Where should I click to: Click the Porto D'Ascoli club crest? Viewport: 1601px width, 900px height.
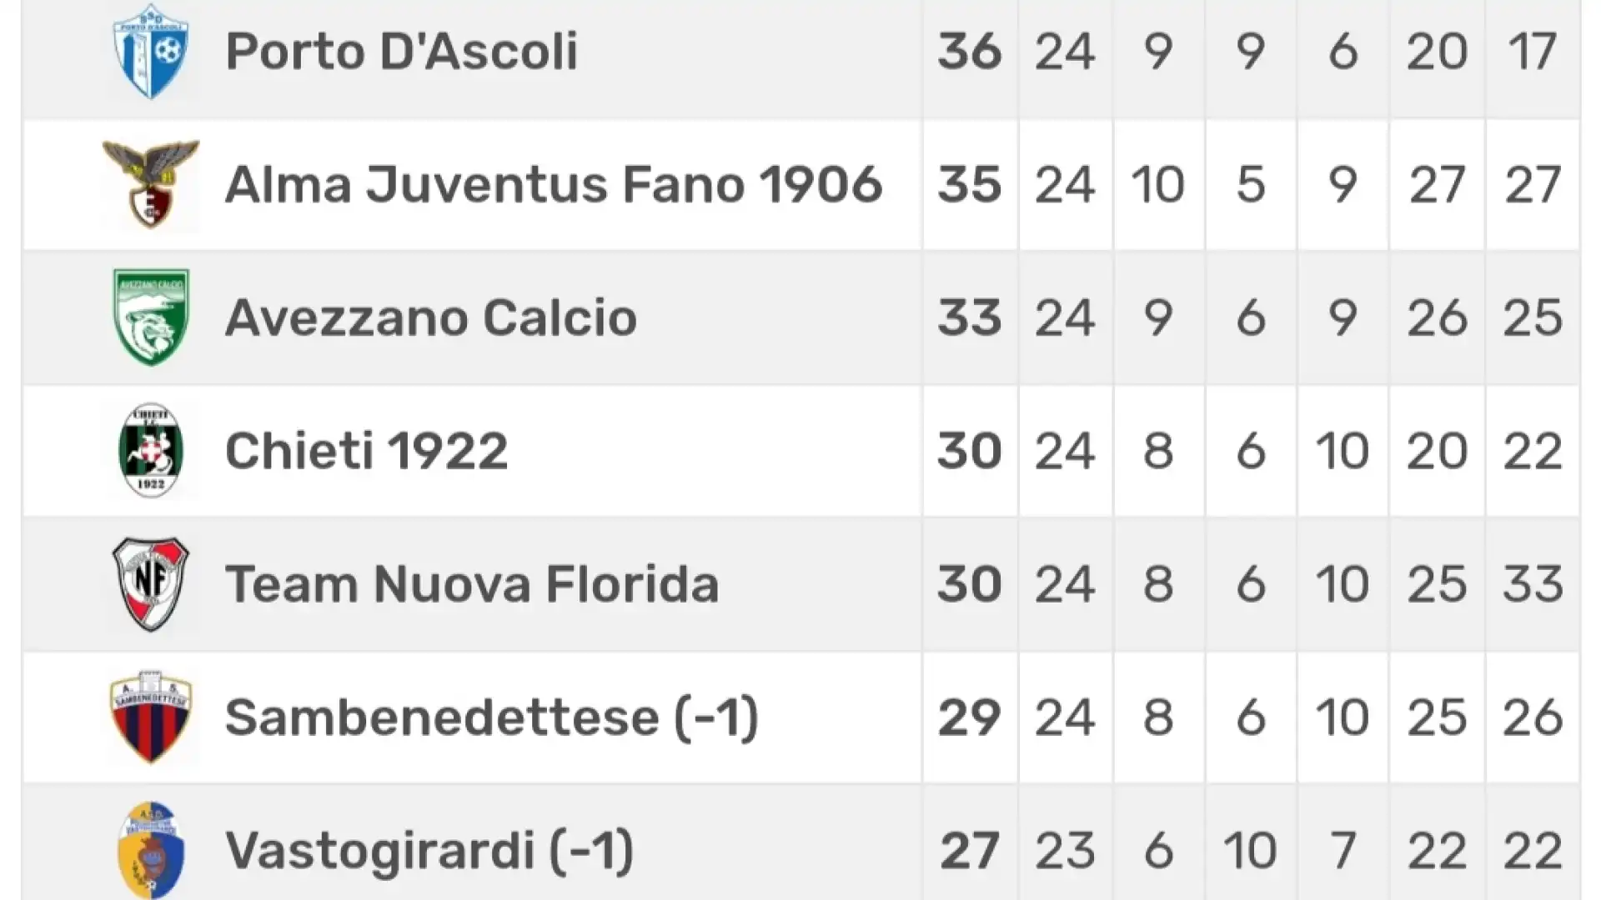tap(151, 52)
